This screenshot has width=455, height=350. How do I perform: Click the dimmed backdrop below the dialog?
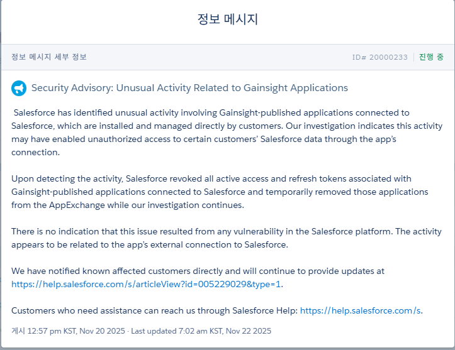coord(227,348)
